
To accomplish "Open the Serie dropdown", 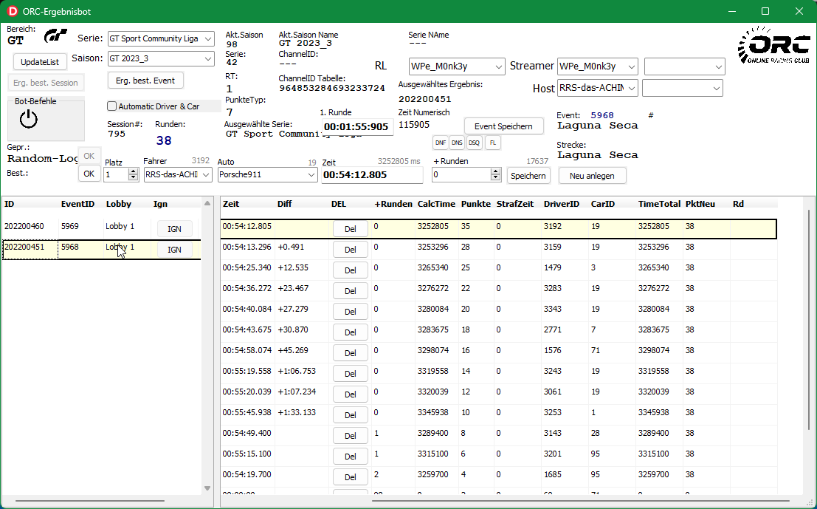I will [207, 38].
